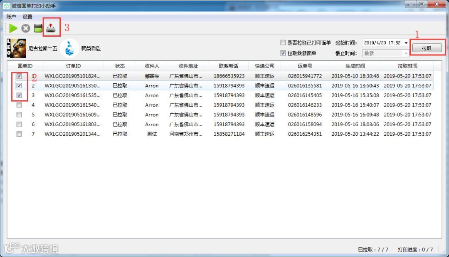This screenshot has height=257, width=449.
Task: Select order WXLGO201905161803...
Action: tap(73, 124)
